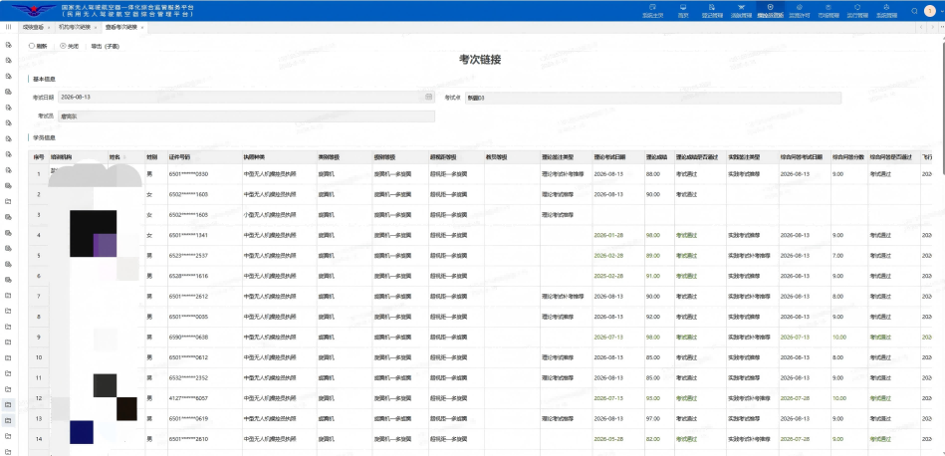The image size is (945, 456).
Task: Close the 成绩查看 tab
Action: pyautogui.click(x=48, y=28)
